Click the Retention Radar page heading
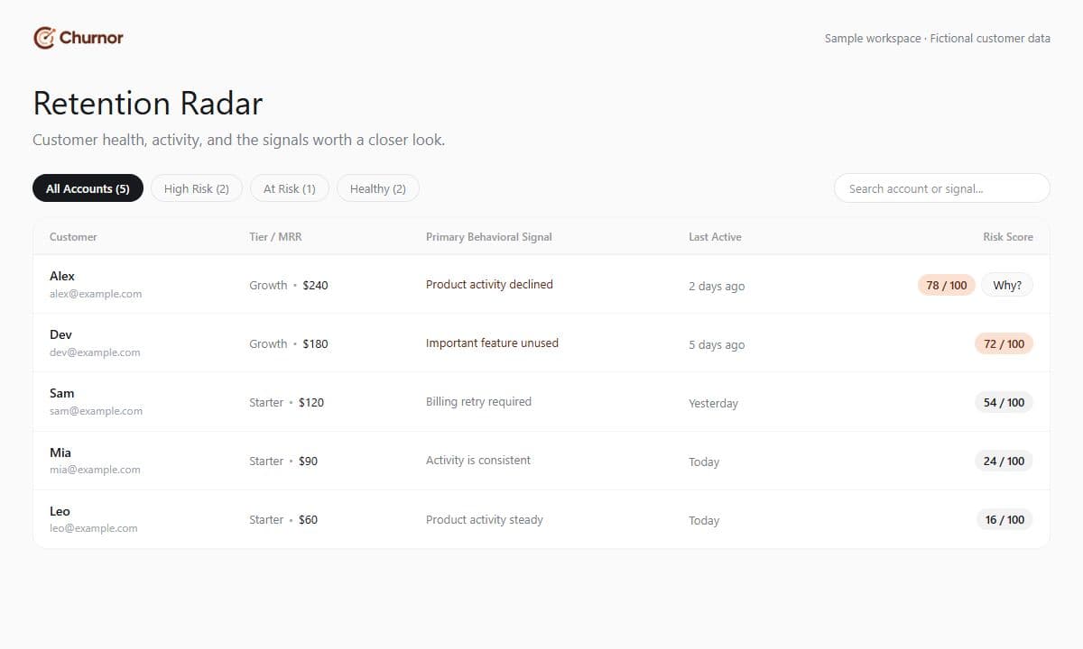Viewport: 1083px width, 649px height. coord(148,104)
